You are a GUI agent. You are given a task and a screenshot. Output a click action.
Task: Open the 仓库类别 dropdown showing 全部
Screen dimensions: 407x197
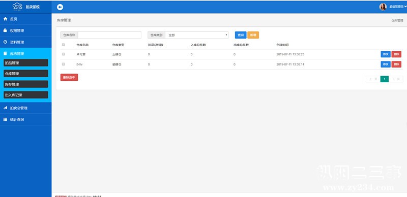click(197, 35)
